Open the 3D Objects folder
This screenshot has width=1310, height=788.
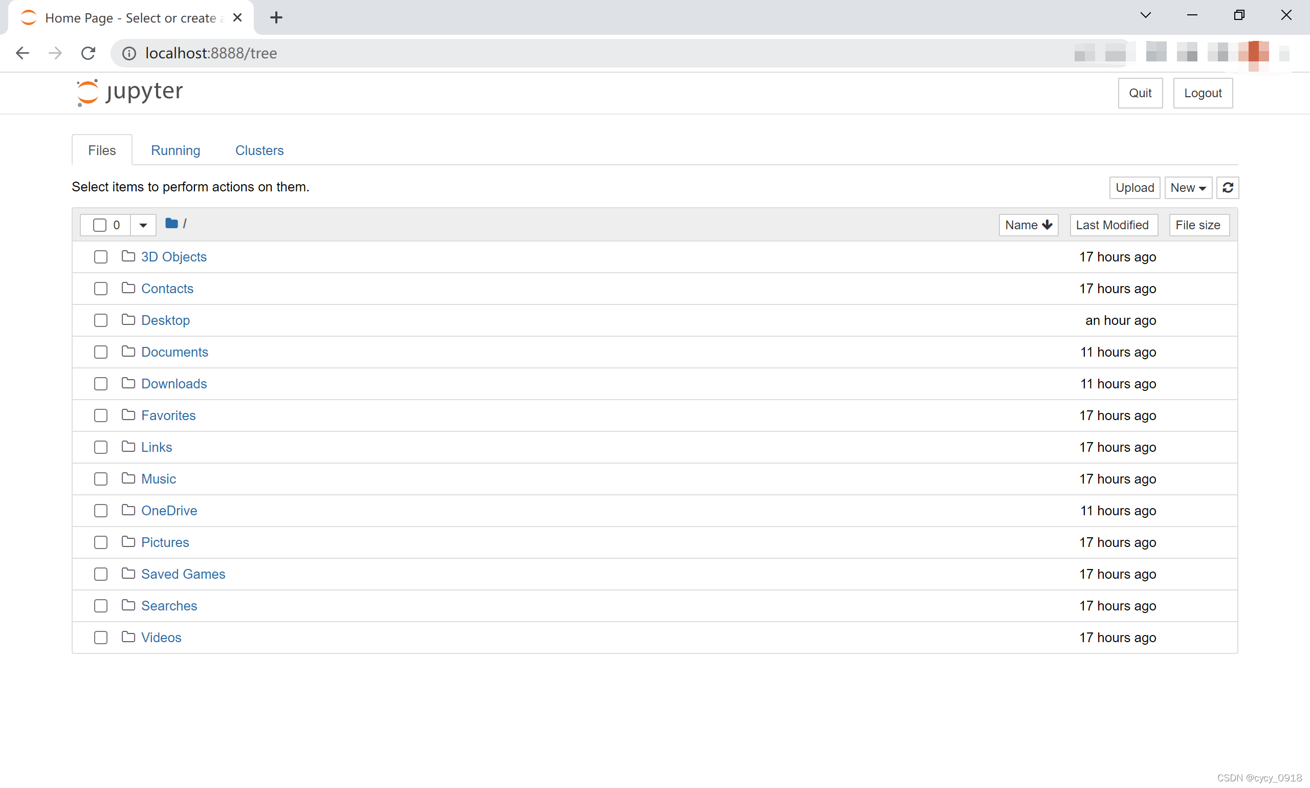tap(173, 257)
